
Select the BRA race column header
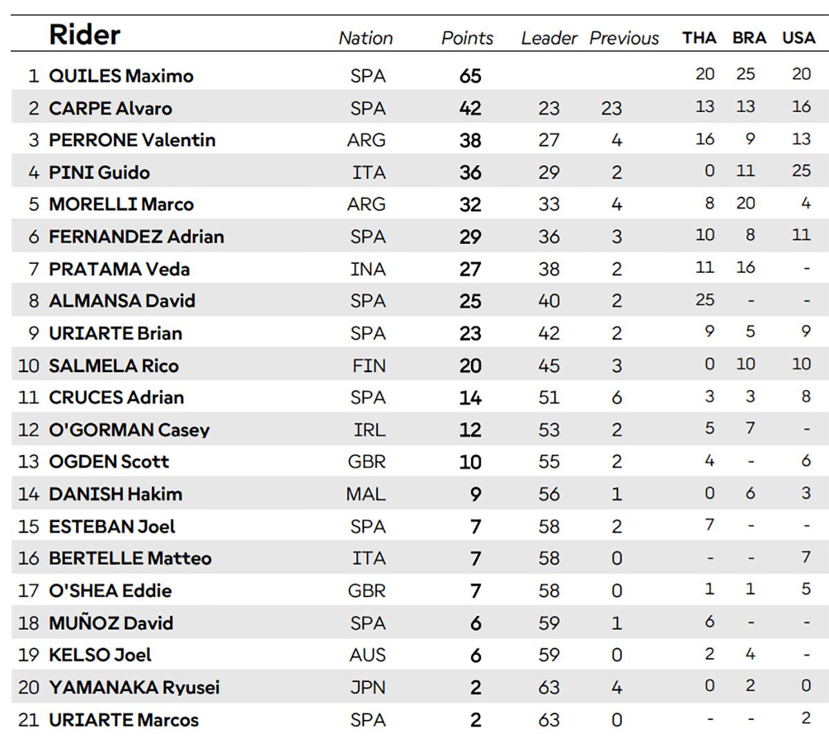coord(749,38)
